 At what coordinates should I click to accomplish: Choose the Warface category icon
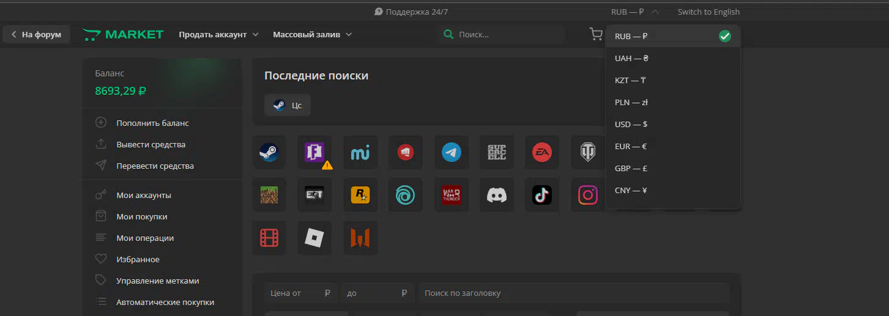(360, 238)
